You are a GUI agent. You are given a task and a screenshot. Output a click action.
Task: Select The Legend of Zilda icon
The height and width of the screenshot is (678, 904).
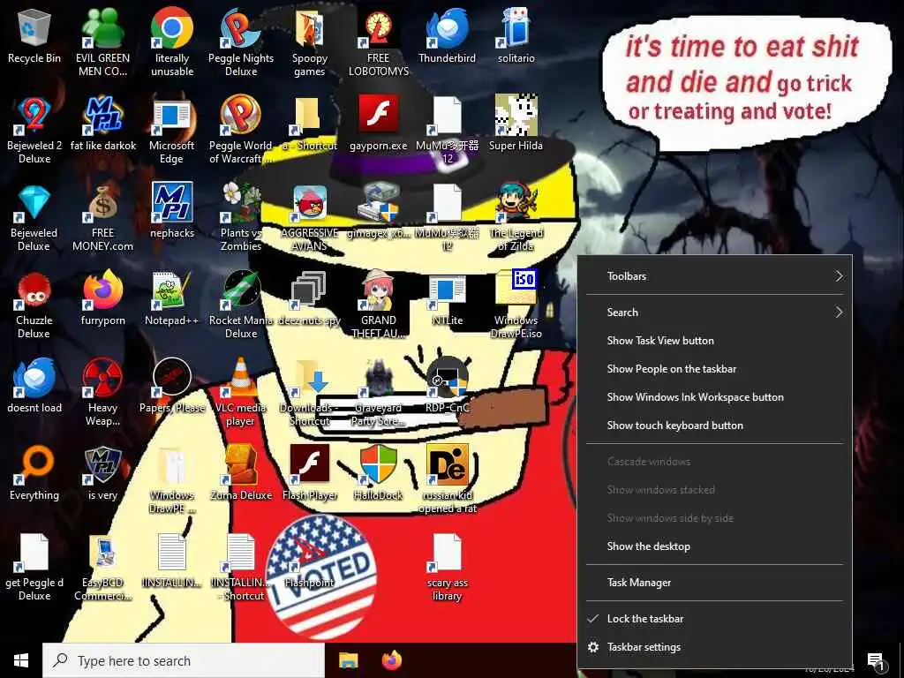516,203
